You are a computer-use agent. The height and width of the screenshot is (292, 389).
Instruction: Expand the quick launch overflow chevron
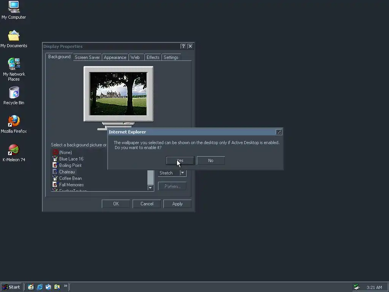65,286
